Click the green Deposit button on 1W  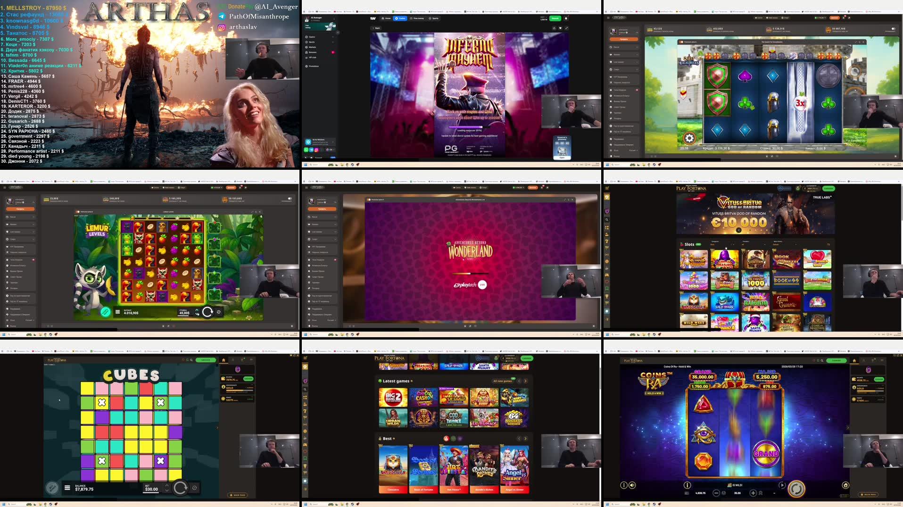(555, 18)
